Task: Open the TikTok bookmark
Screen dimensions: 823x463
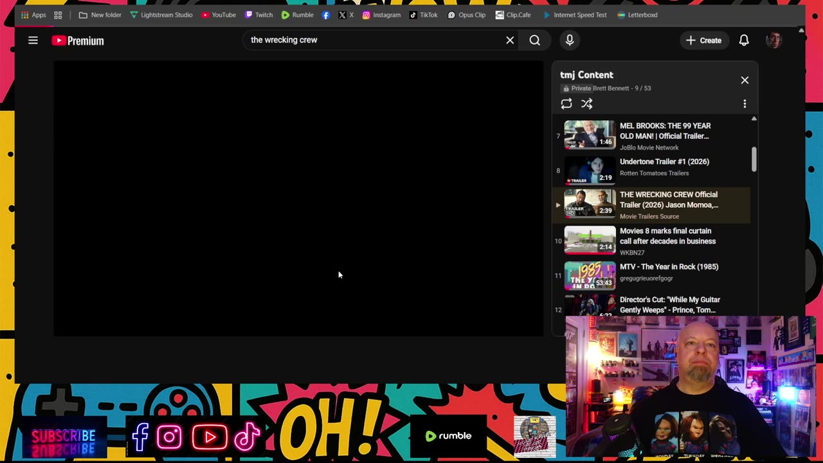Action: point(423,15)
